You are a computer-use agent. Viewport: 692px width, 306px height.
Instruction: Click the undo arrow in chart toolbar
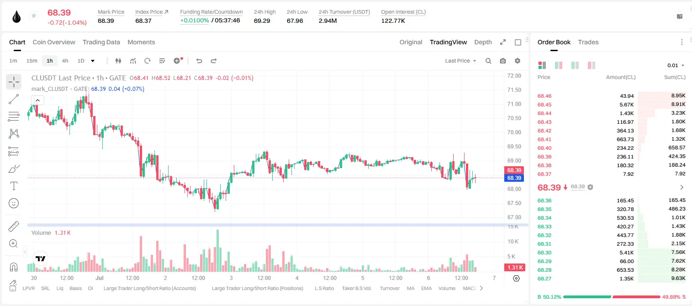point(199,61)
